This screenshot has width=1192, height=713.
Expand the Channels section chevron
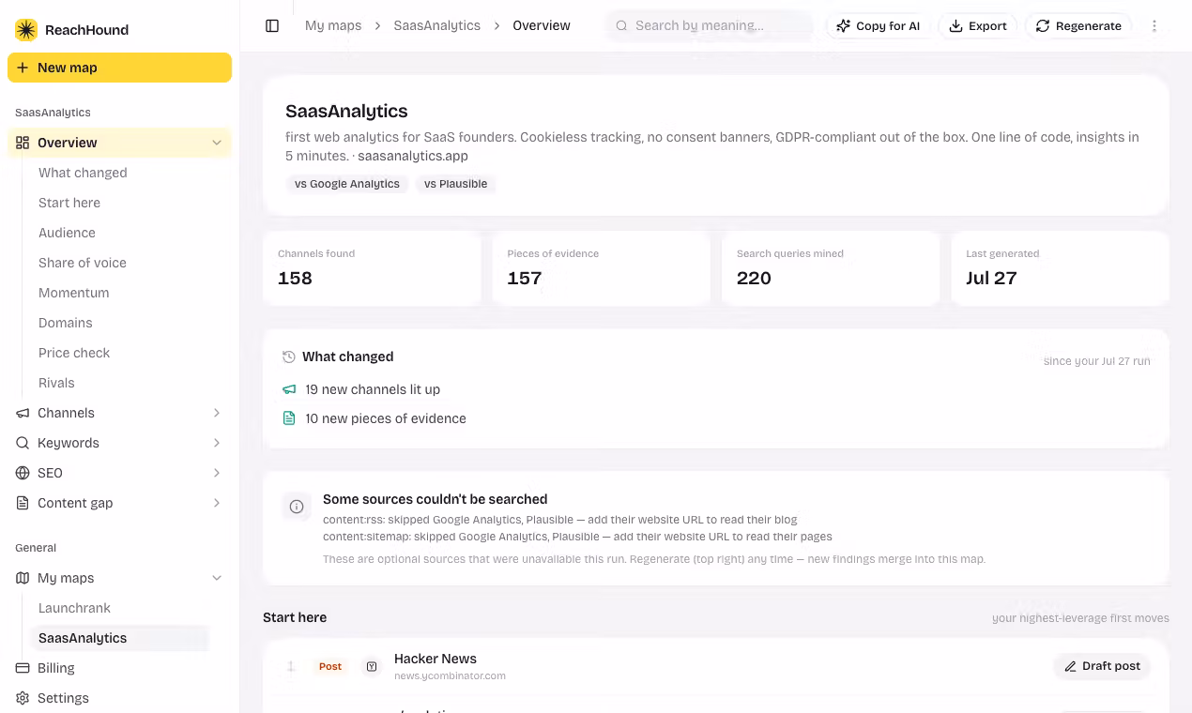pyautogui.click(x=217, y=413)
